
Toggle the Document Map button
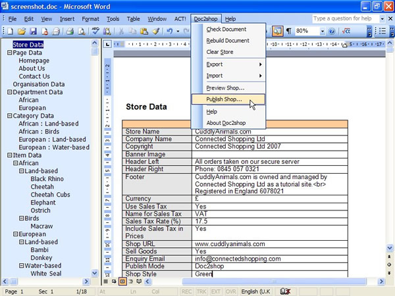pyautogui.click(x=277, y=31)
